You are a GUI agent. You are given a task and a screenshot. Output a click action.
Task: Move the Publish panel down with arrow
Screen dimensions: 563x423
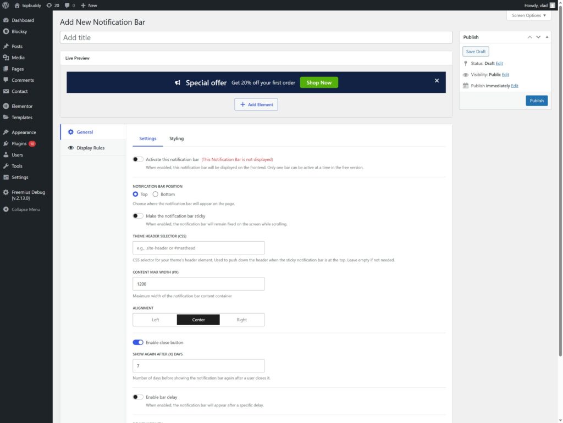539,37
